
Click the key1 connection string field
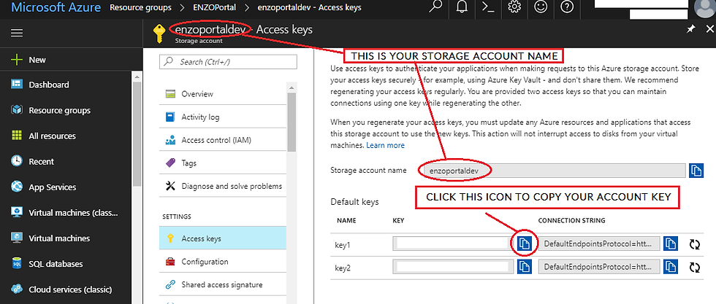(x=599, y=243)
